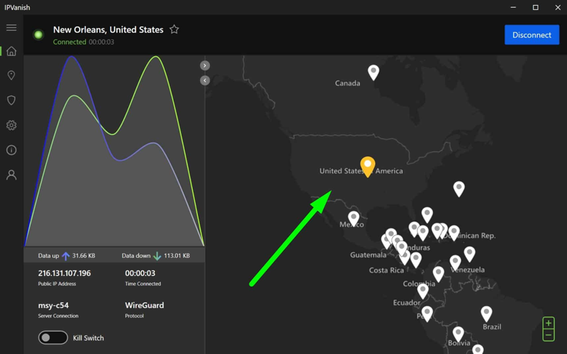This screenshot has width=567, height=354.
Task: Zoom out on the map
Action: point(548,335)
